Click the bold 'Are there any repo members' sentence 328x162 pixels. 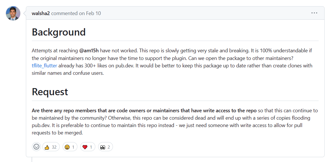point(144,111)
